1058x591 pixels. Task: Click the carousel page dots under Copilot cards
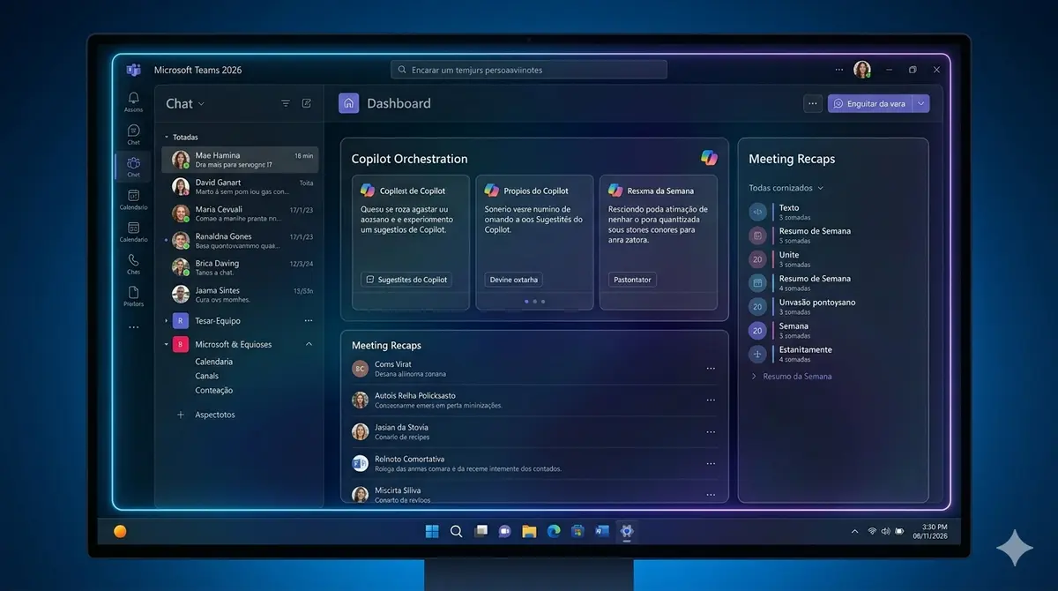[x=535, y=302]
